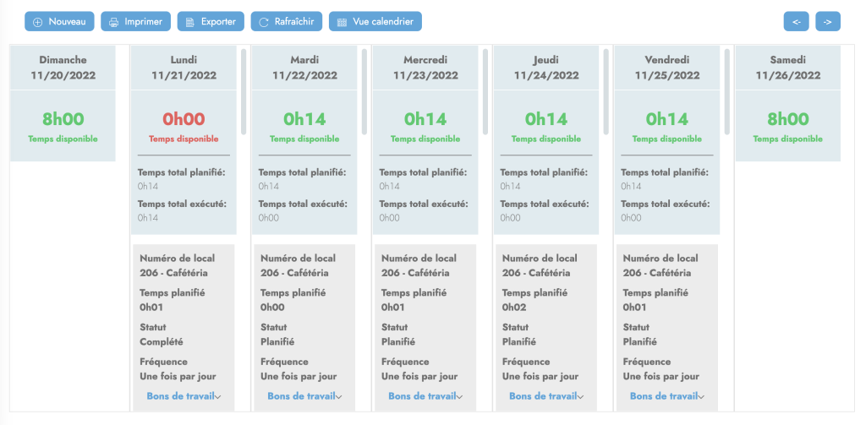Expand Bons de travail under Mercredi
The height and width of the screenshot is (425, 866).
coord(425,396)
